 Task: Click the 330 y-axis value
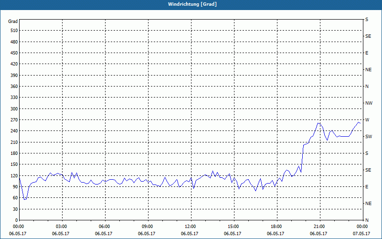click(15, 98)
